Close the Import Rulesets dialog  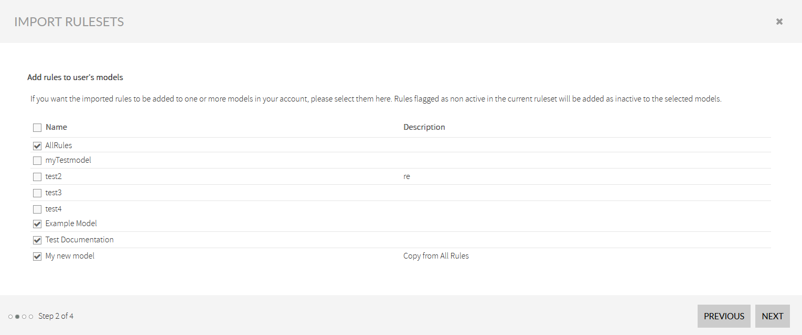tap(779, 21)
